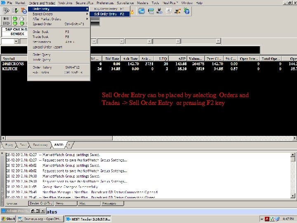Switch to Omnesys OpenOffice taskbar button
The image size is (297, 223).
coord(40,219)
